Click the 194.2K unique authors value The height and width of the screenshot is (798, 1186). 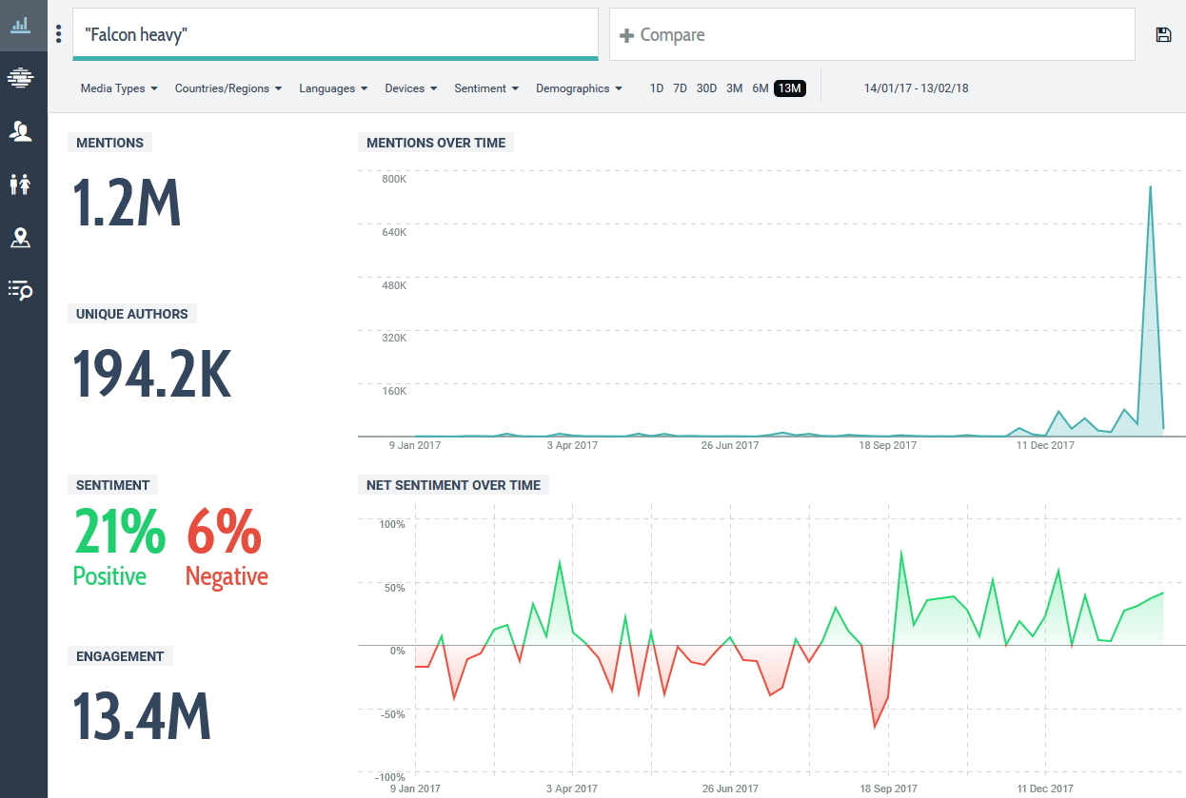(152, 373)
